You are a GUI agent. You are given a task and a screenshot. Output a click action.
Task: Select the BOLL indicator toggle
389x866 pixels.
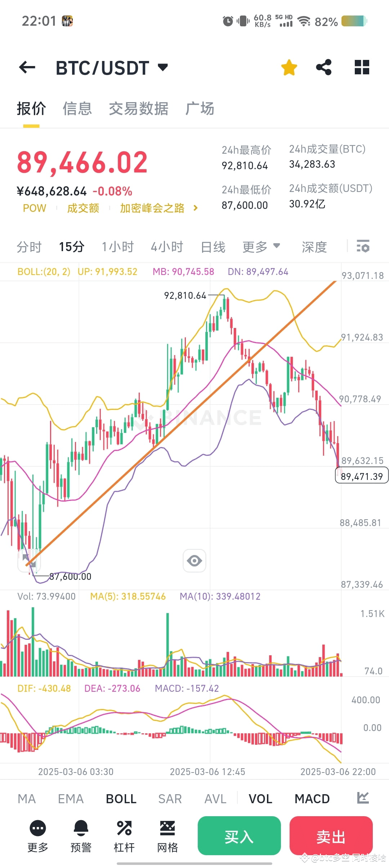(121, 798)
